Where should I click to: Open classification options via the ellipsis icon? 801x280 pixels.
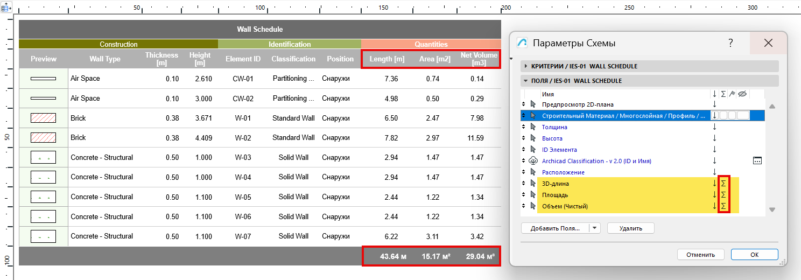[757, 161]
